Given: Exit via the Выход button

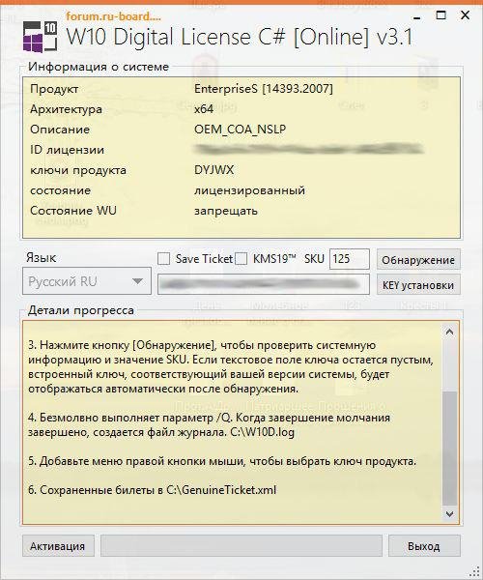Looking at the screenshot, I should (424, 545).
